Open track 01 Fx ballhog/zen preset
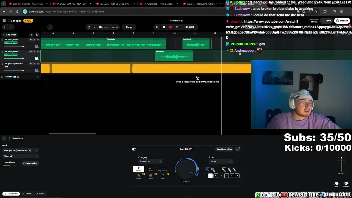Viewport: 352px width, 198px height. point(11,43)
